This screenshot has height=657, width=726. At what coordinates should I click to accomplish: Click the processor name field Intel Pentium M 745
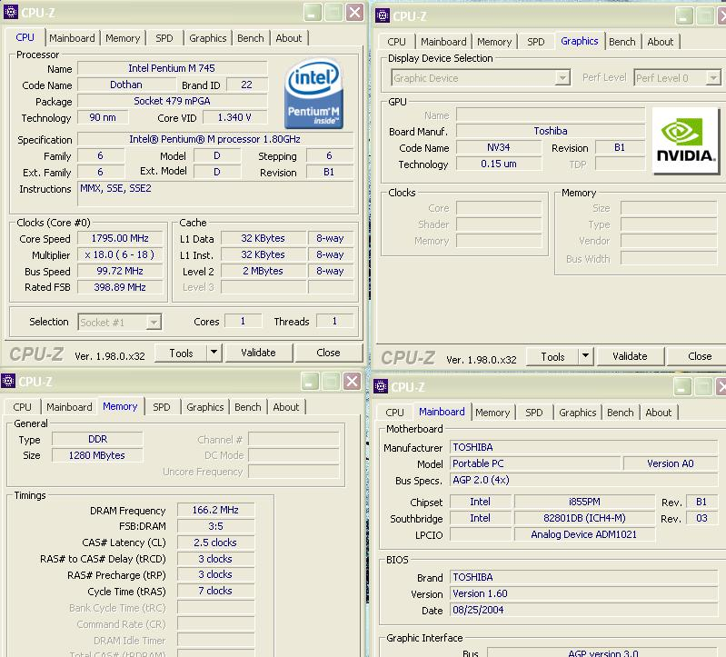point(172,68)
